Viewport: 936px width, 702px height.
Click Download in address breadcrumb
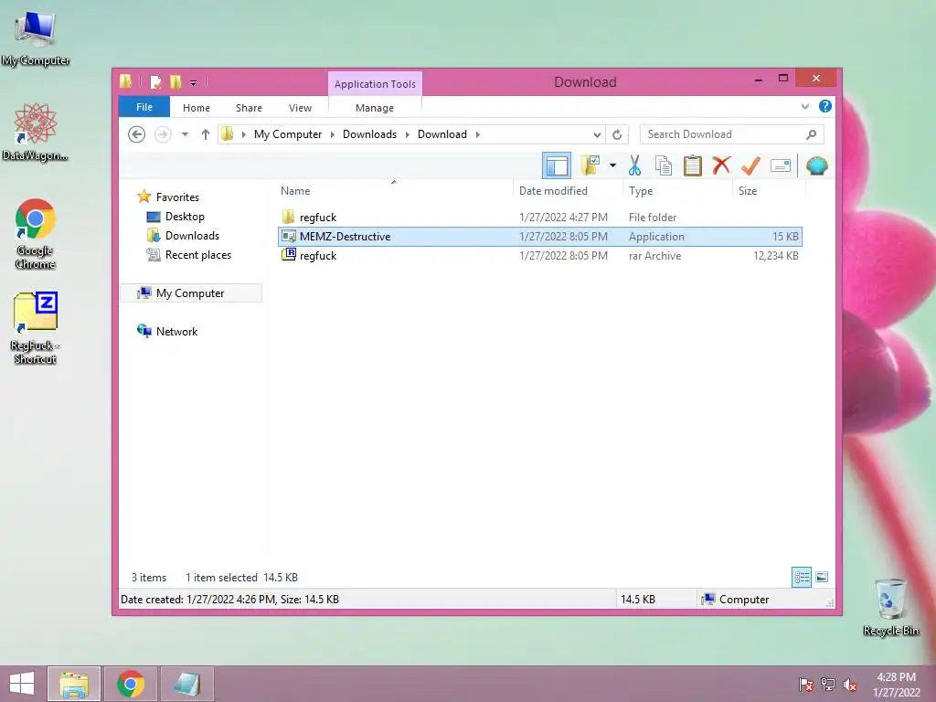[x=442, y=134]
